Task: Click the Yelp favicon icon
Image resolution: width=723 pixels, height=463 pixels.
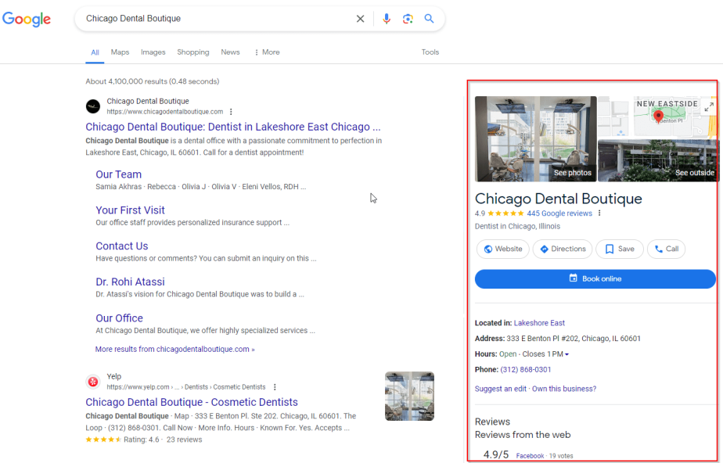Action: click(x=93, y=382)
